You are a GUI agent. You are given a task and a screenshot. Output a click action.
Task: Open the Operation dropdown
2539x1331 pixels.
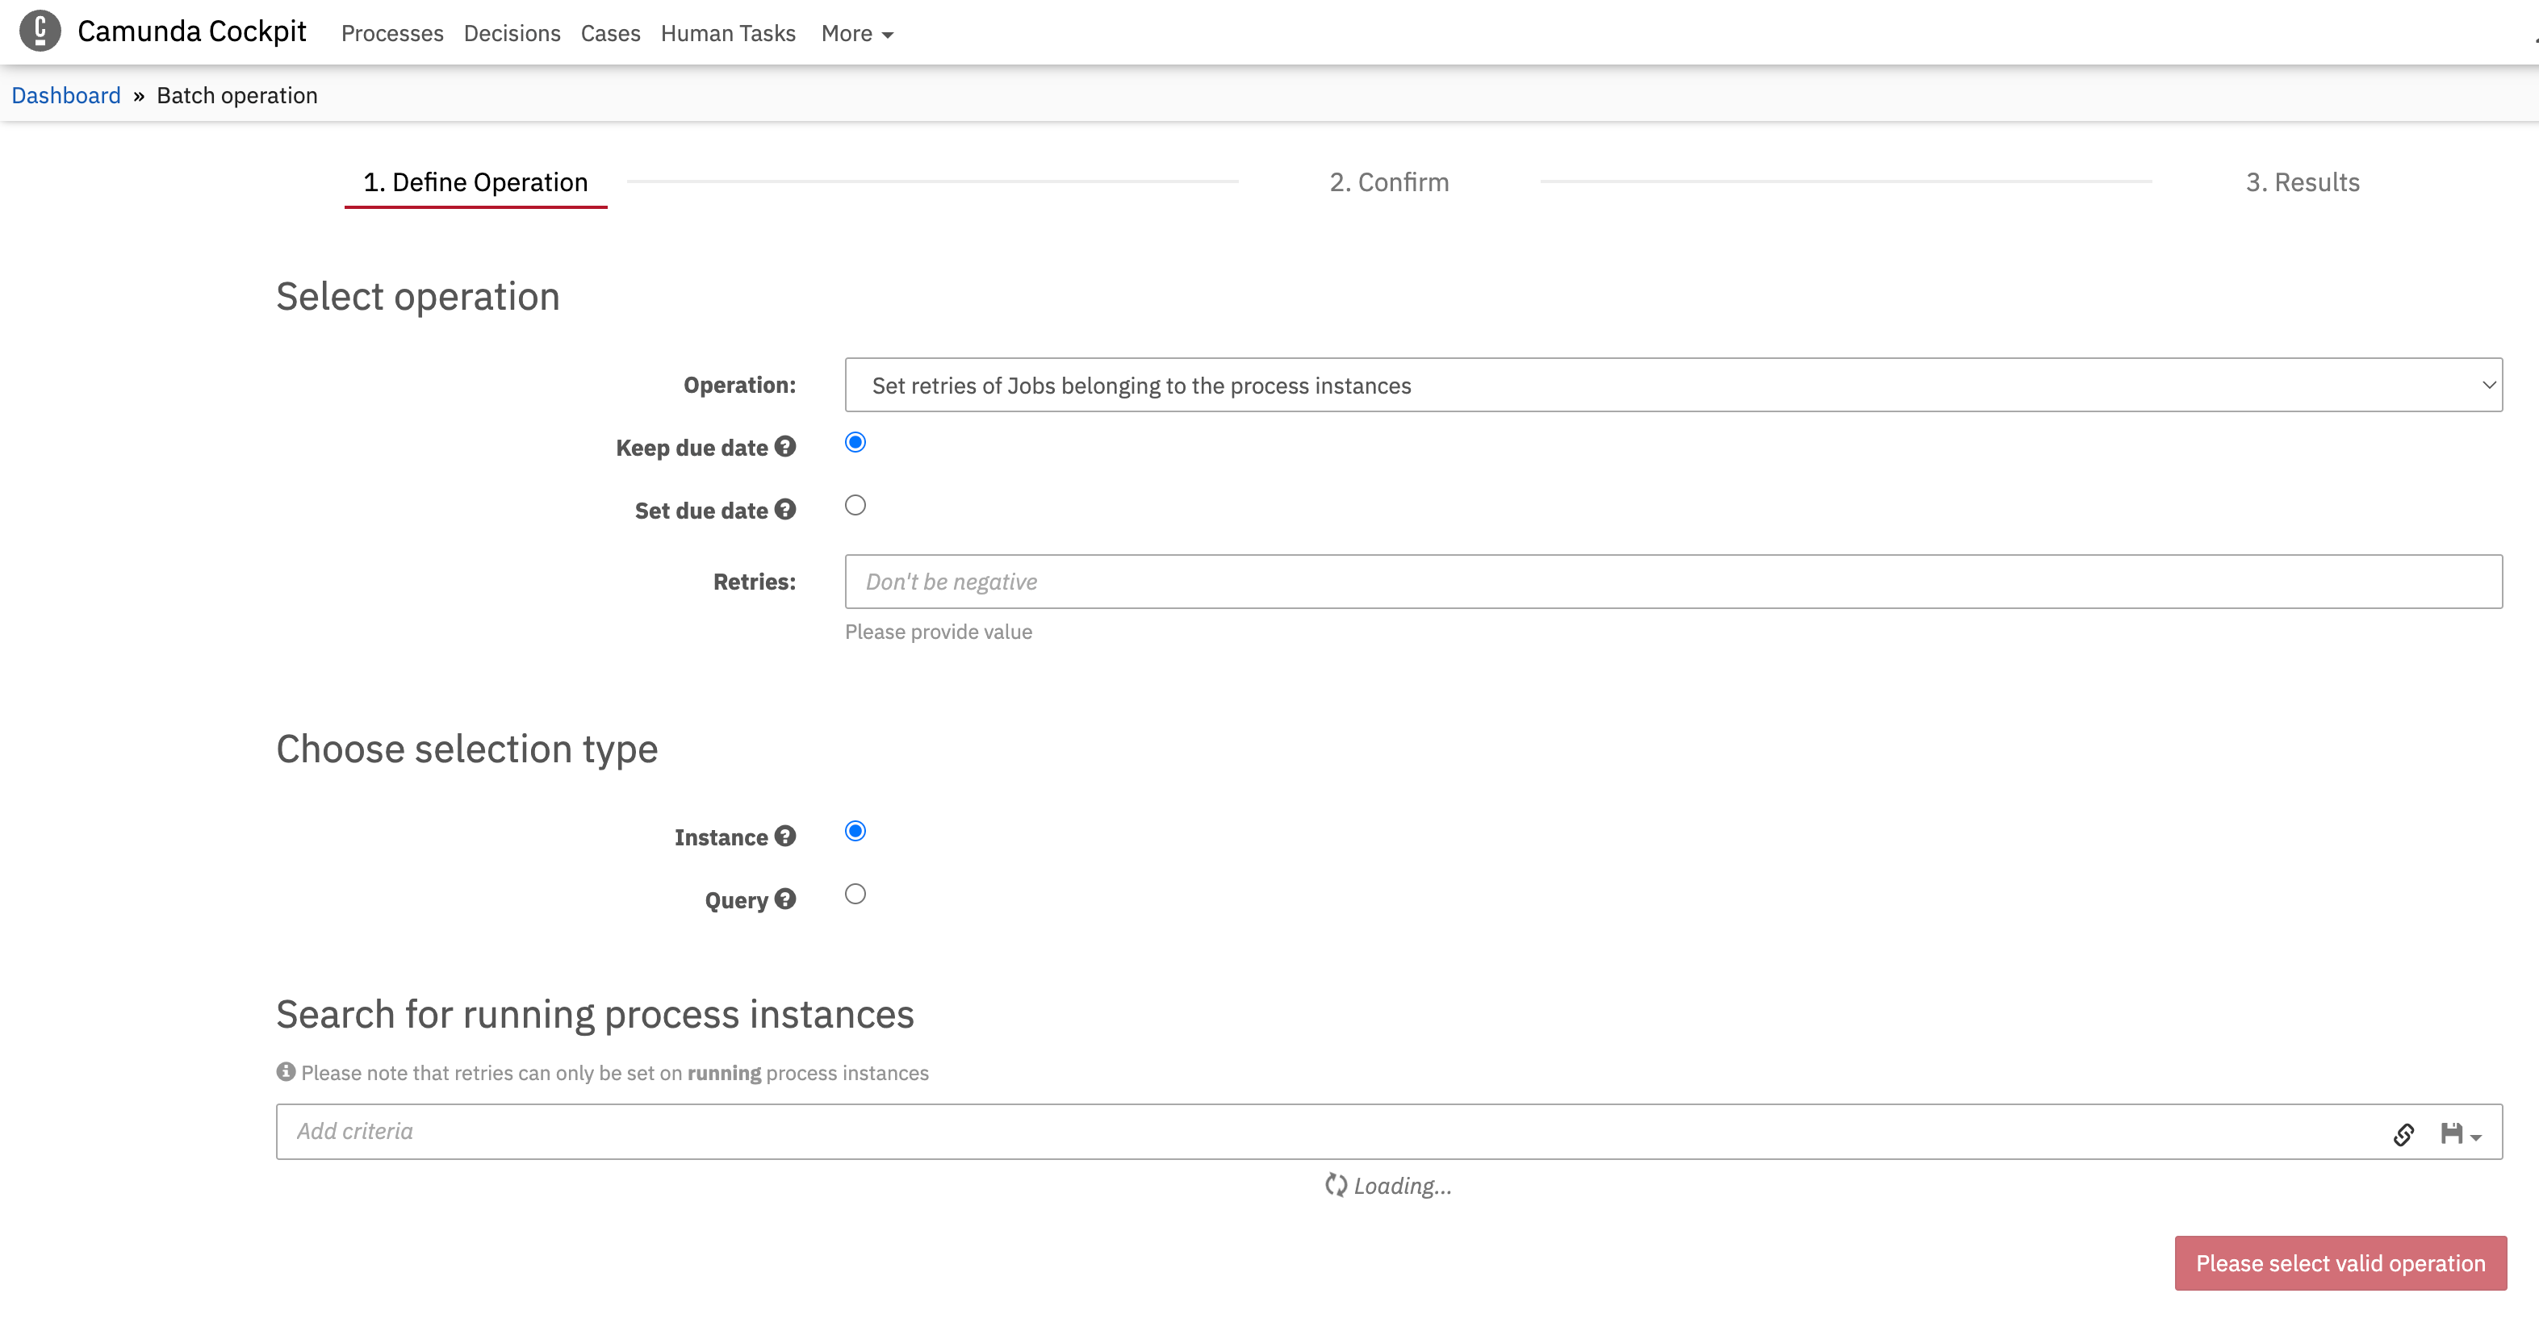[1673, 386]
